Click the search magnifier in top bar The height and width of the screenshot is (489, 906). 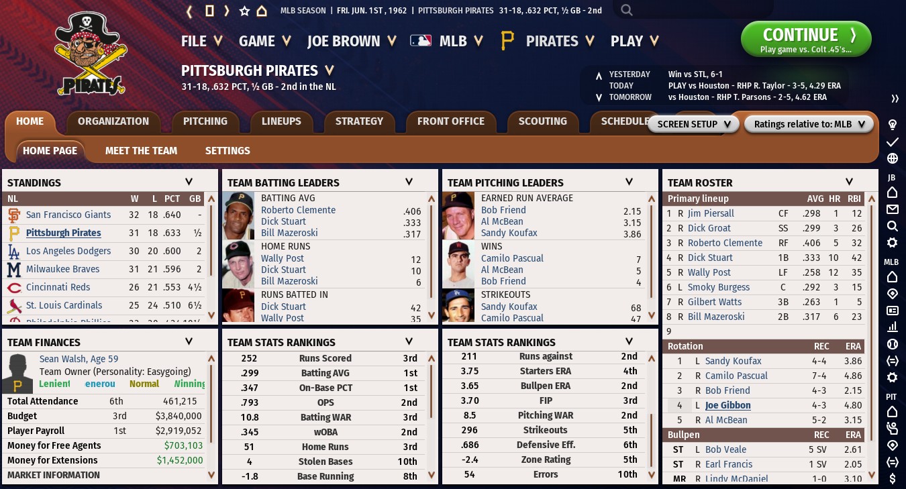(x=627, y=10)
